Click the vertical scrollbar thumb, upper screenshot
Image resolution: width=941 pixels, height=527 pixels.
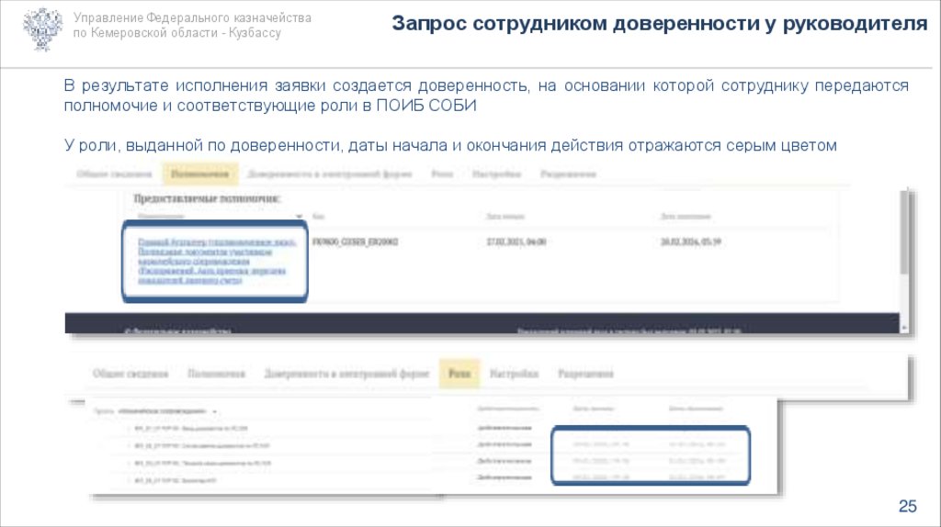[x=905, y=234]
